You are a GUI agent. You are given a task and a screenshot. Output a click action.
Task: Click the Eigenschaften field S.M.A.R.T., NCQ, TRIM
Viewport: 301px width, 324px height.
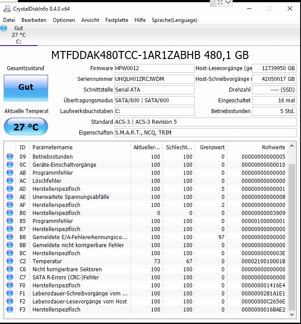tap(205, 133)
